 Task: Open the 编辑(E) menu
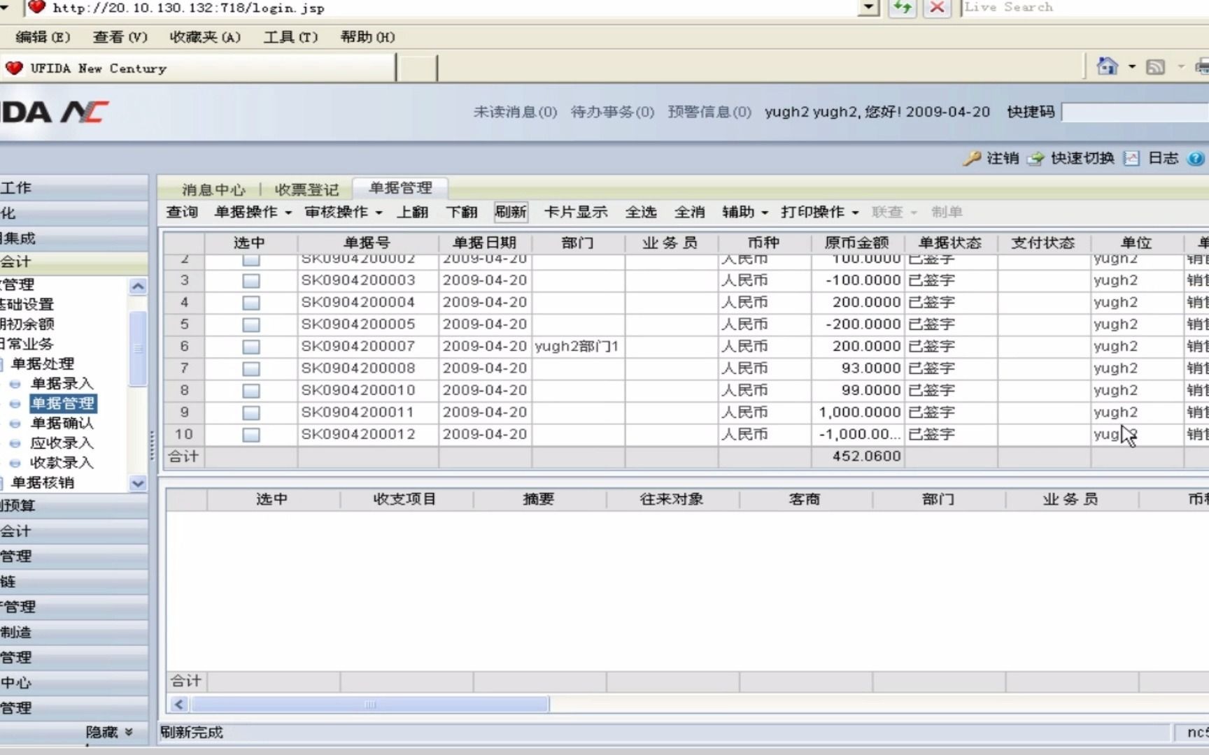pos(43,37)
